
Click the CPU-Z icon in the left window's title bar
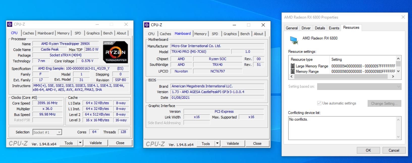10,24
